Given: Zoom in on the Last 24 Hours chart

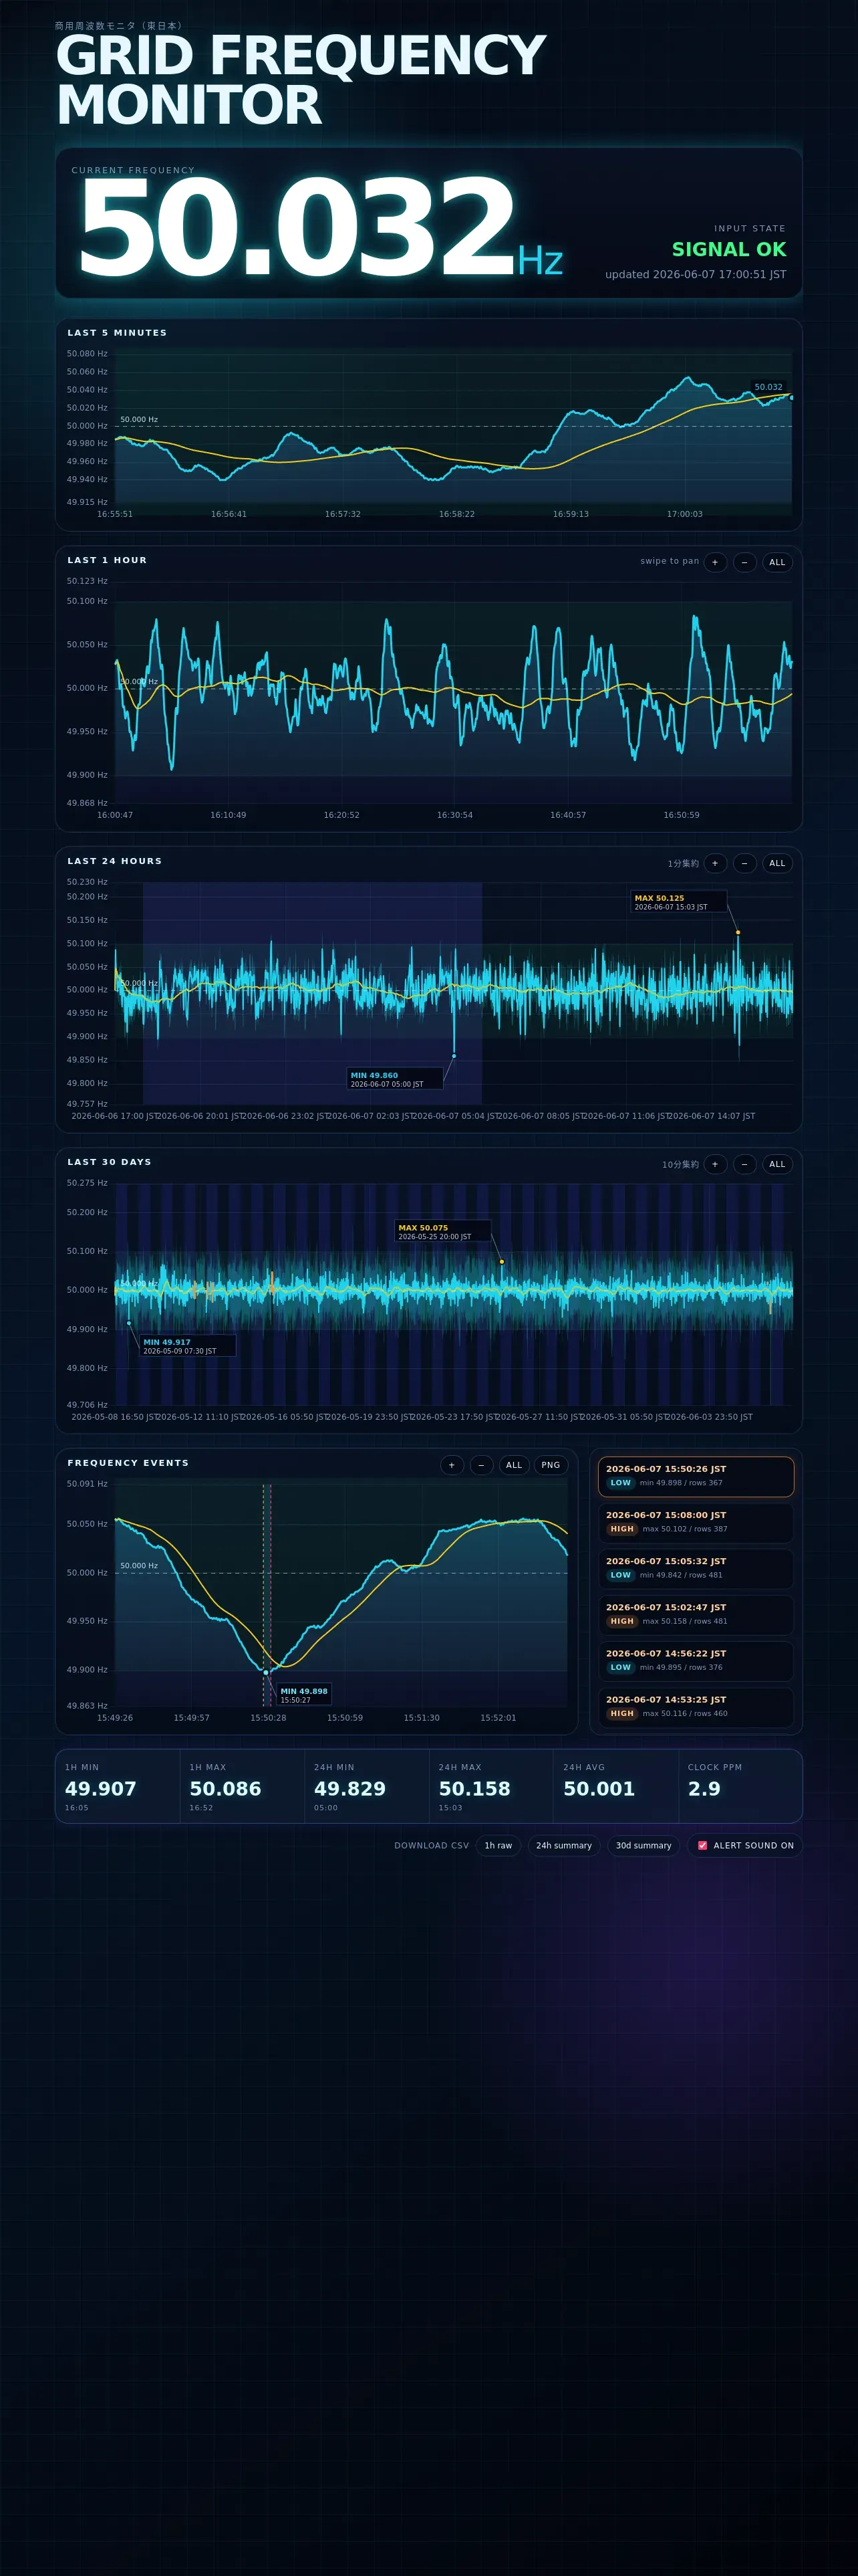Looking at the screenshot, I should [714, 863].
